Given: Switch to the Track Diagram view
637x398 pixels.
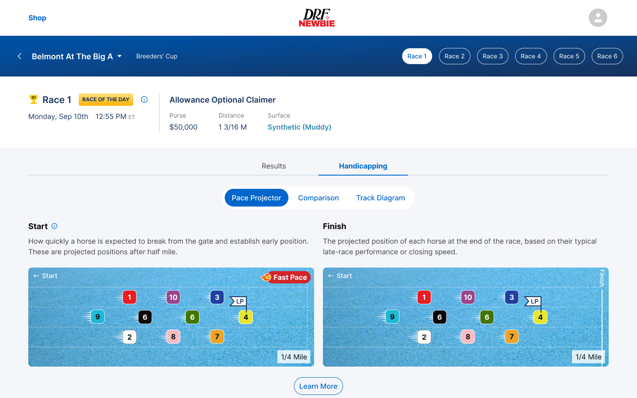Looking at the screenshot, I should (x=380, y=198).
